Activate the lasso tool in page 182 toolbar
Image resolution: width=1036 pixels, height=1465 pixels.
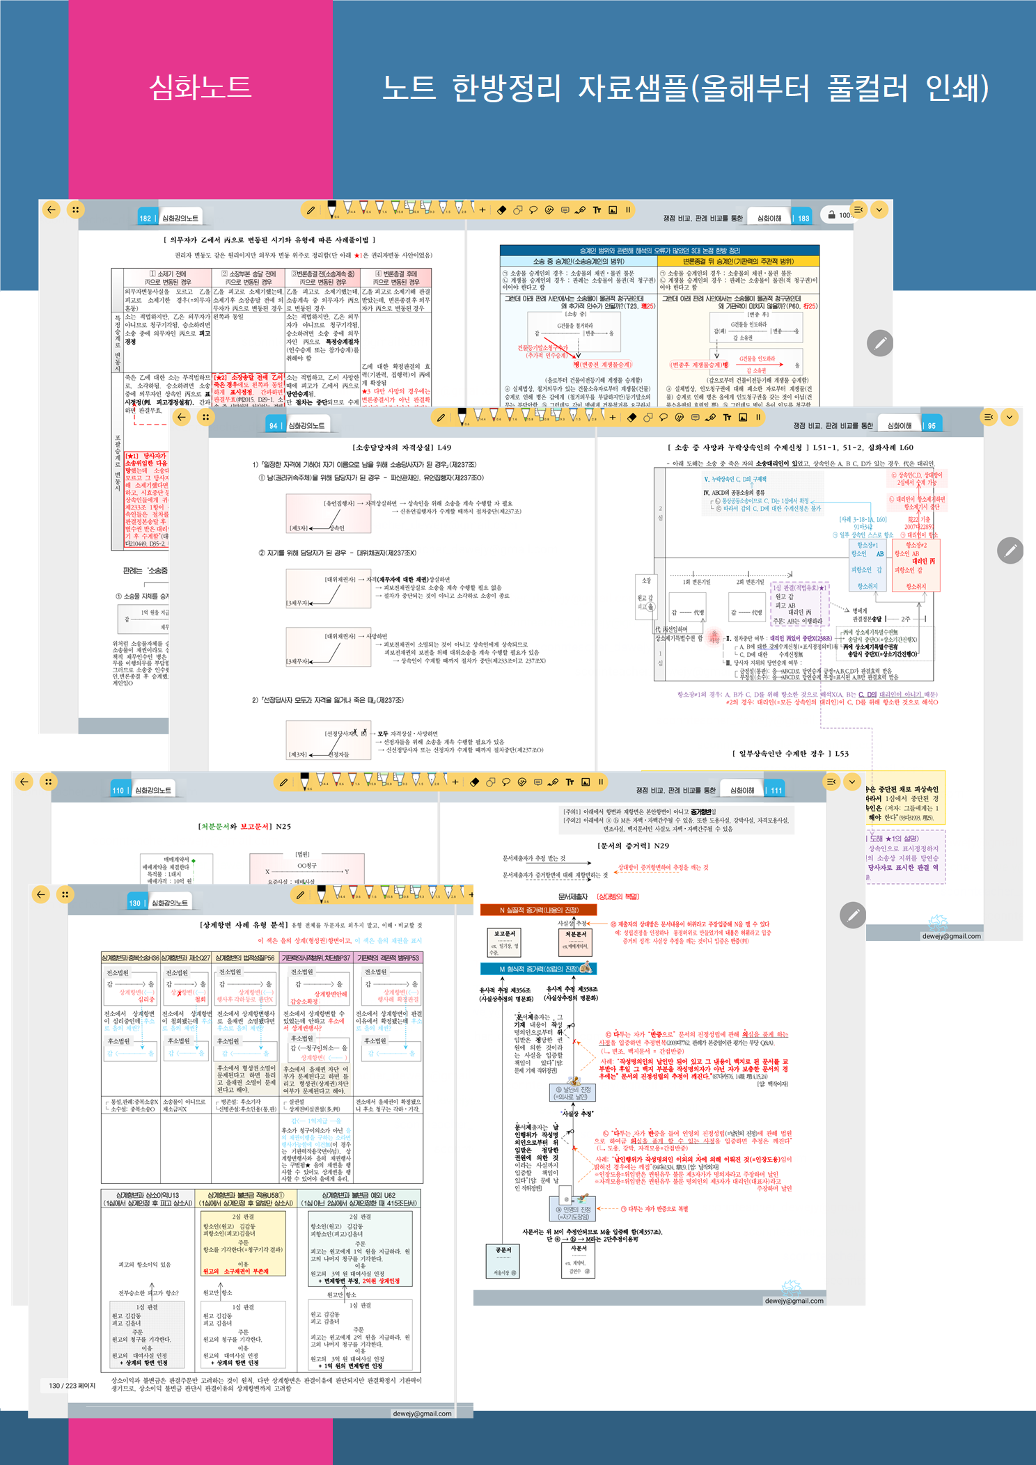tap(533, 209)
